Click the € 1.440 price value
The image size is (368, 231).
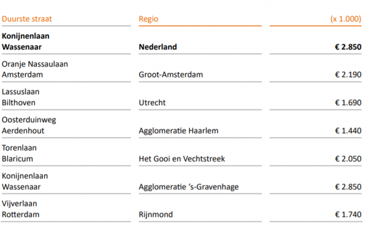348,130
